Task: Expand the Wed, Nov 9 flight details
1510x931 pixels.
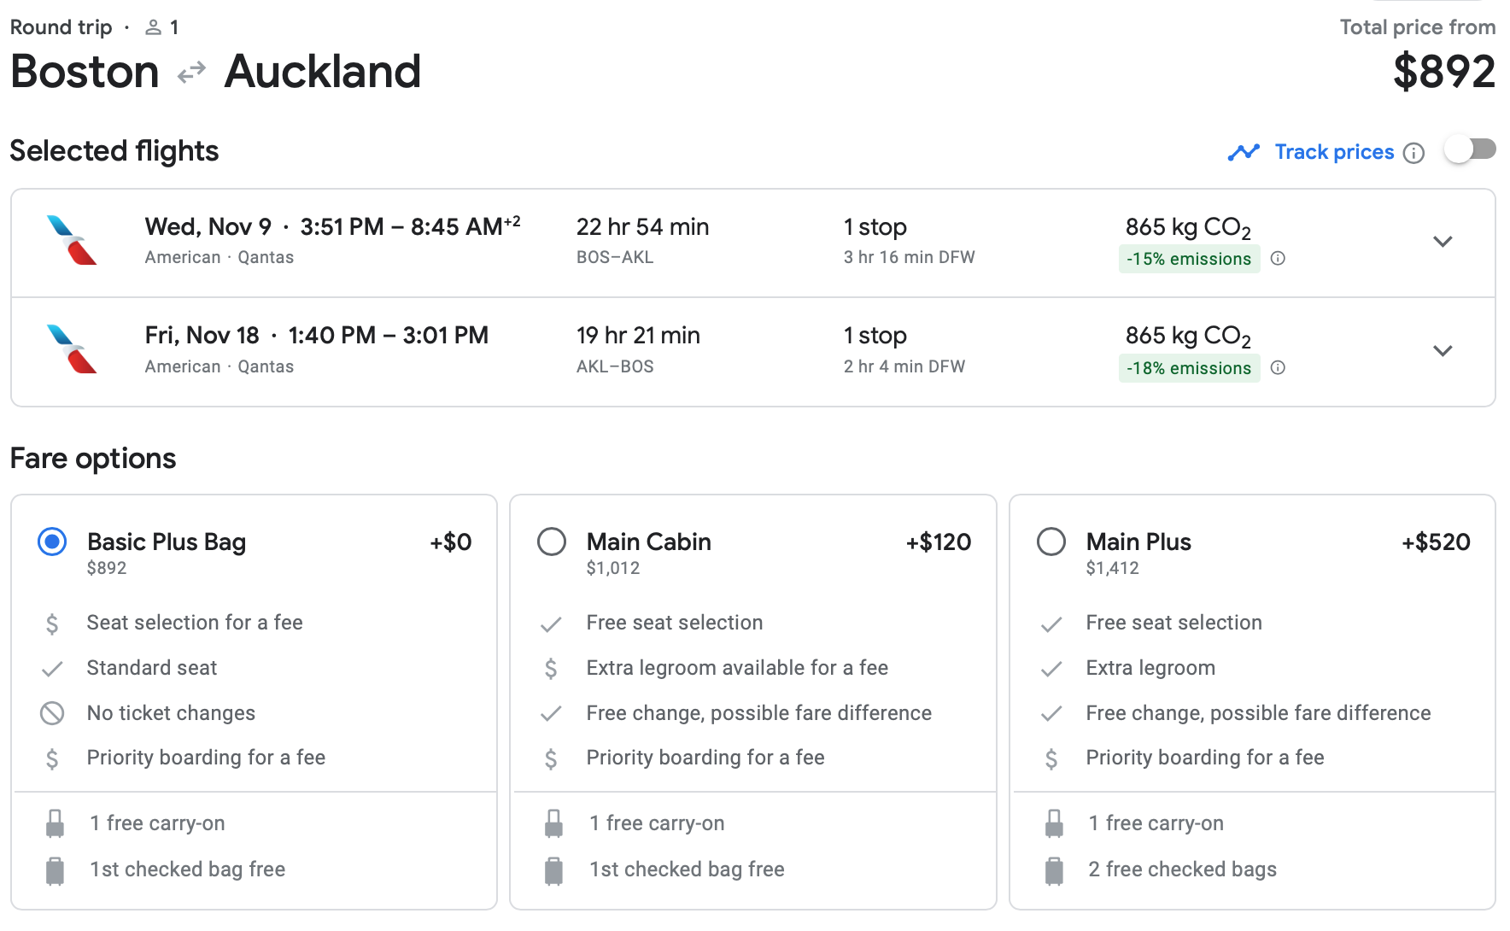Action: pyautogui.click(x=1443, y=242)
